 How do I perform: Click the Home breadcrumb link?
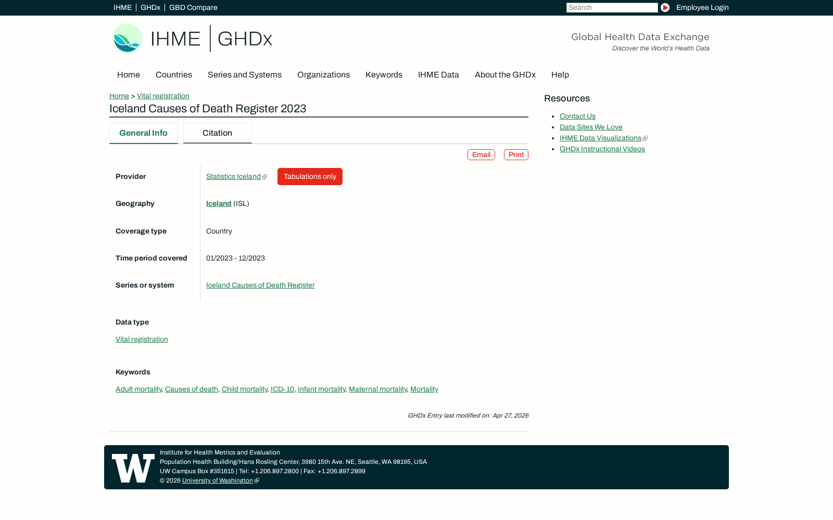pyautogui.click(x=119, y=96)
